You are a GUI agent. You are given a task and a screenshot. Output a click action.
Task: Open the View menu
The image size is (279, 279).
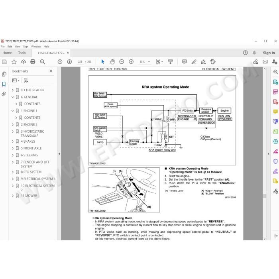point(18,47)
